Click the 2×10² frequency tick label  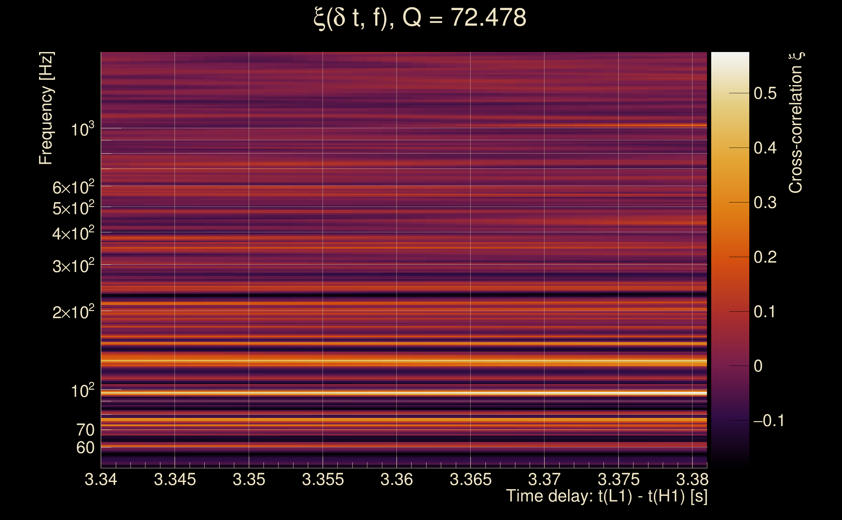click(x=73, y=312)
